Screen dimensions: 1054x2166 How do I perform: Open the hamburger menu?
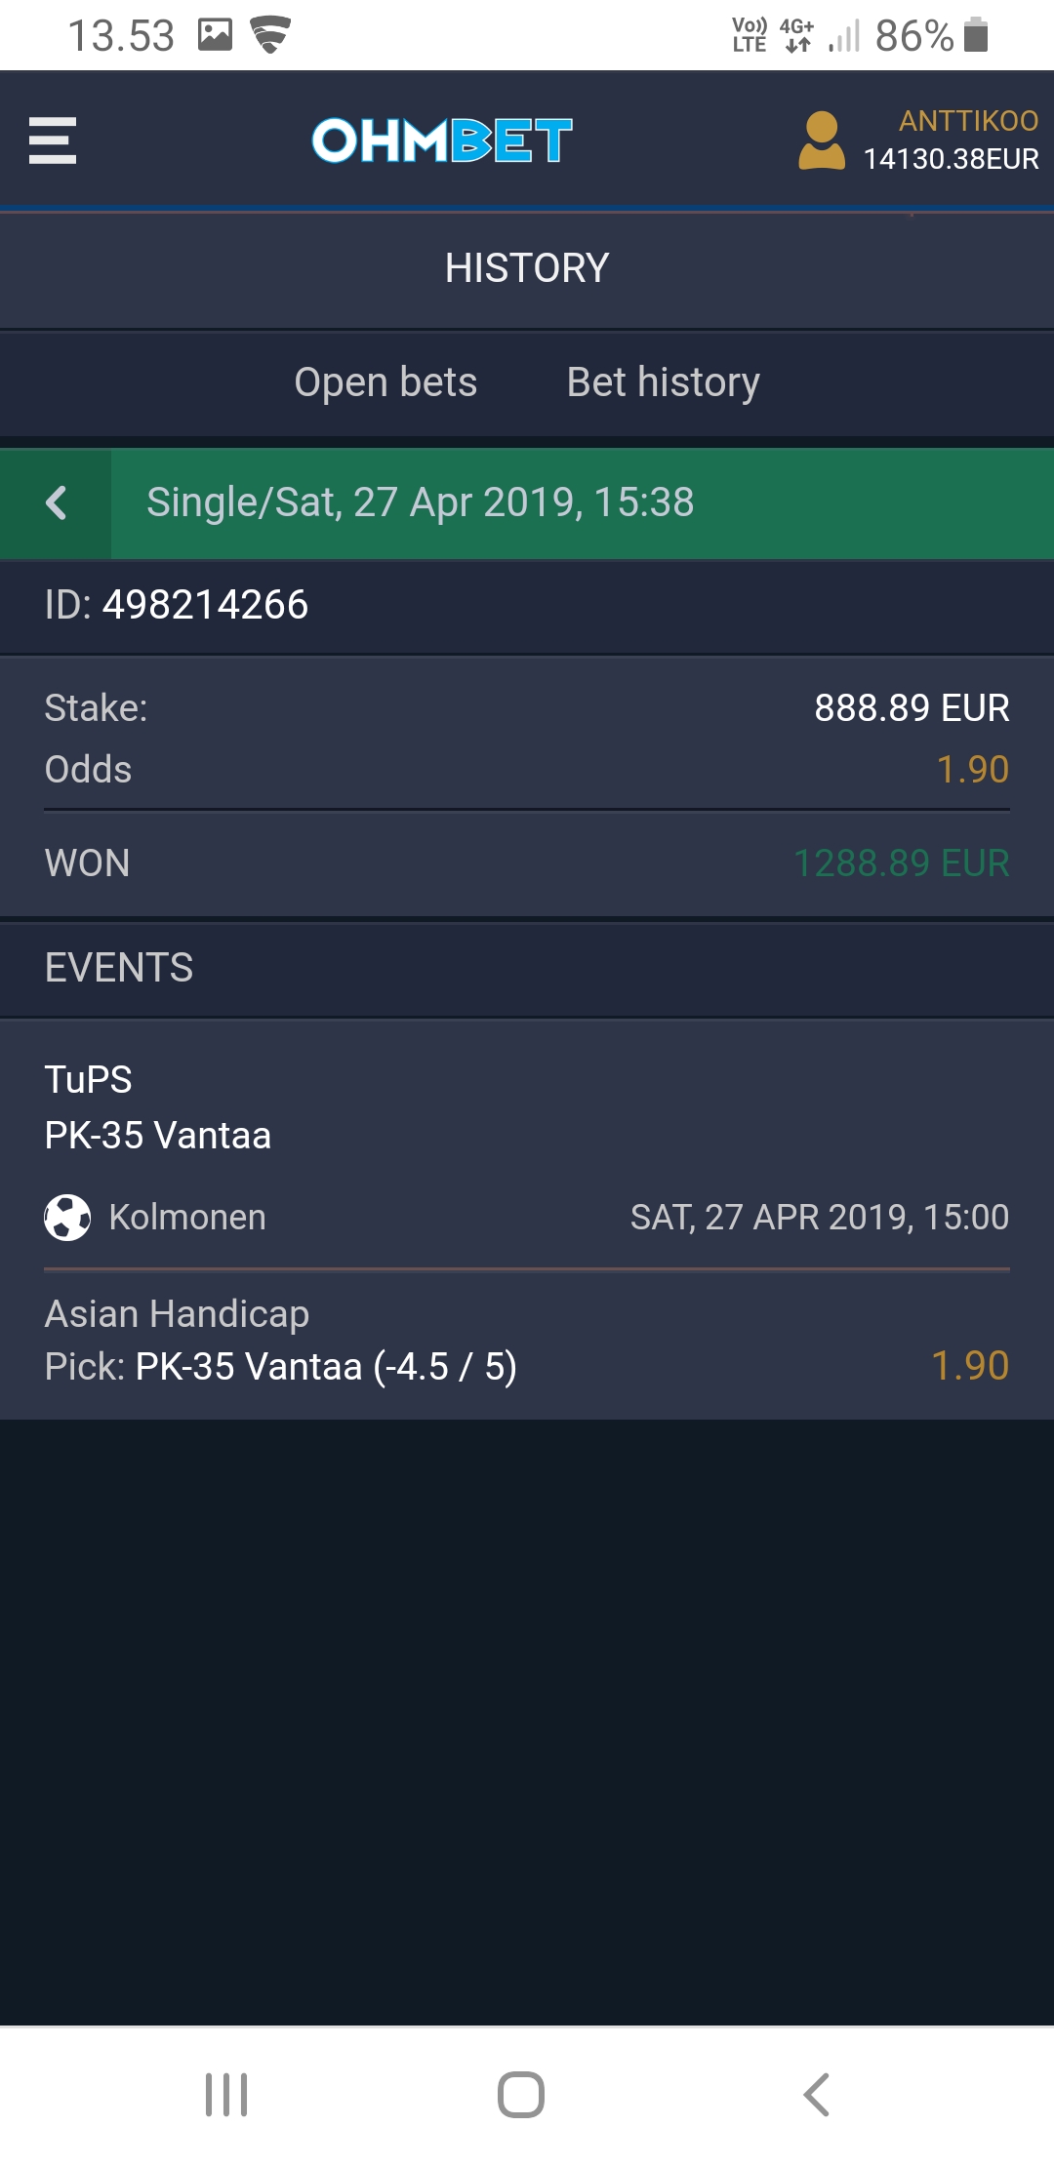(x=53, y=140)
